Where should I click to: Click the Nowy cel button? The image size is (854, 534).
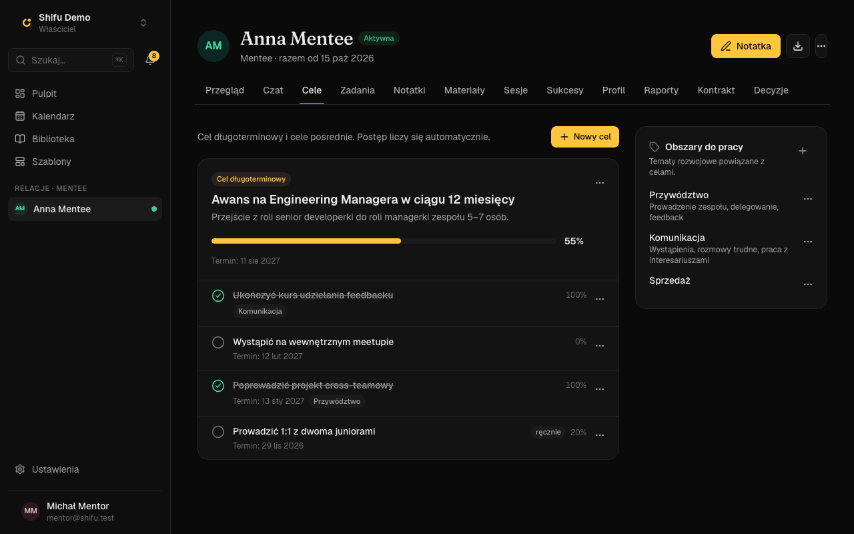585,137
